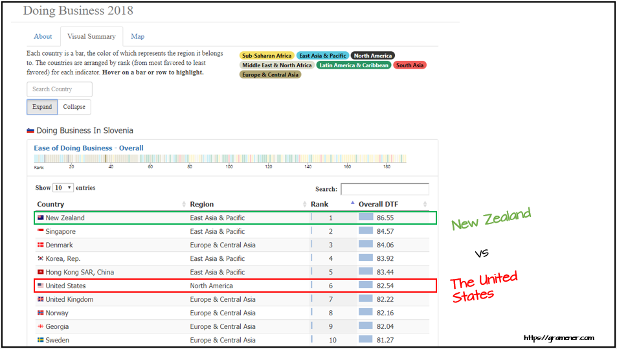
Task: Click the Search Country input field
Action: (x=60, y=89)
